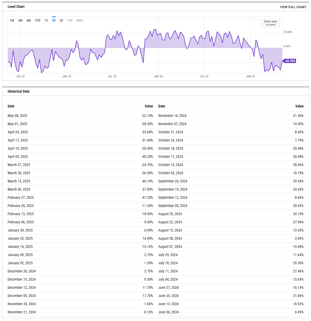Click the -40.20% value for April 03
Viewport: 311px width, 321px height.
pos(147,157)
